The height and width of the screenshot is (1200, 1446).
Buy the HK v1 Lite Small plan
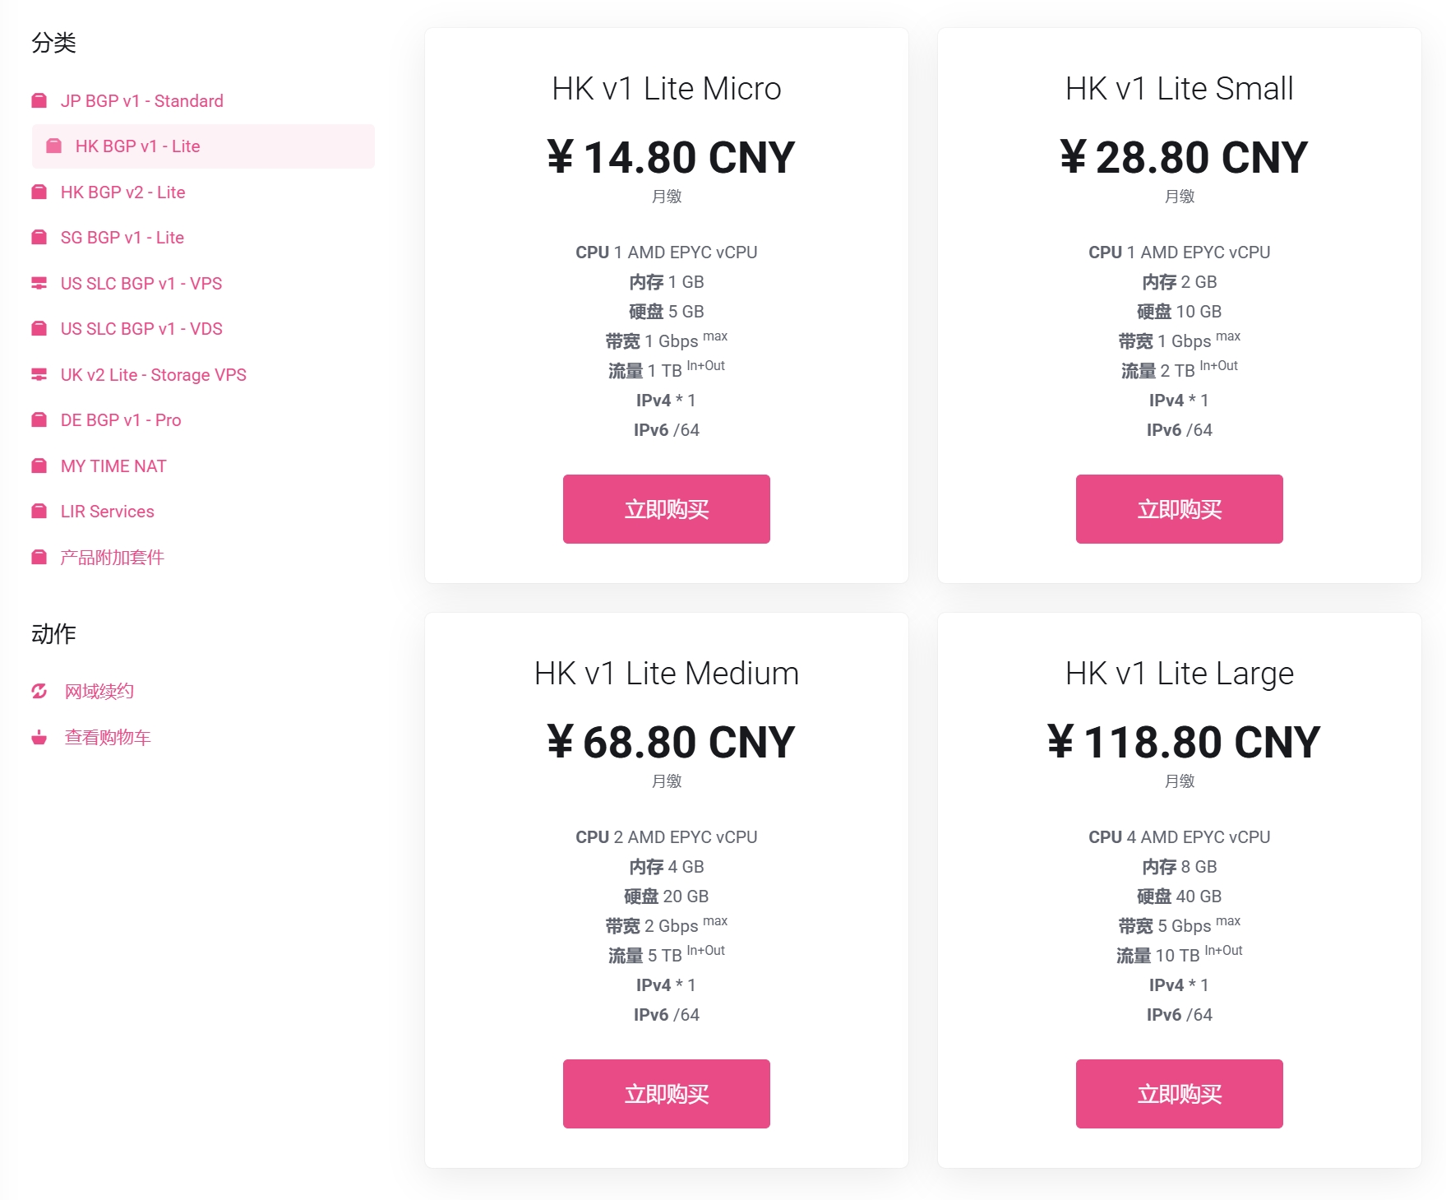[x=1179, y=509]
